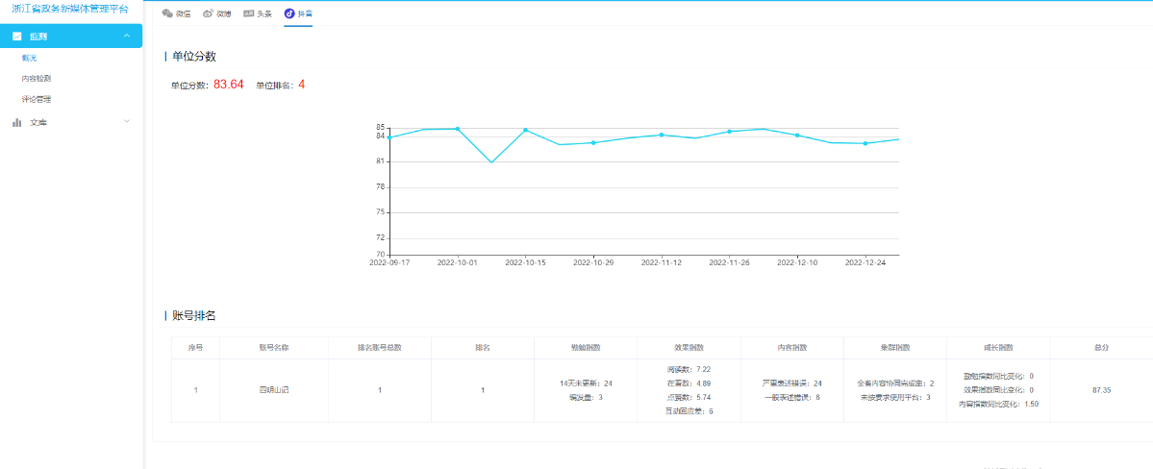Click the 排名 column header

[x=483, y=348]
